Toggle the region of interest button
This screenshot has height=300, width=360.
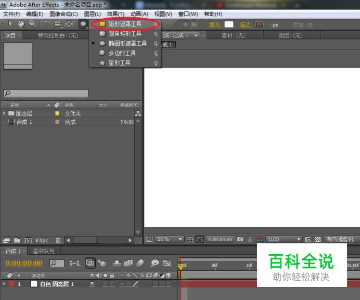point(308,239)
